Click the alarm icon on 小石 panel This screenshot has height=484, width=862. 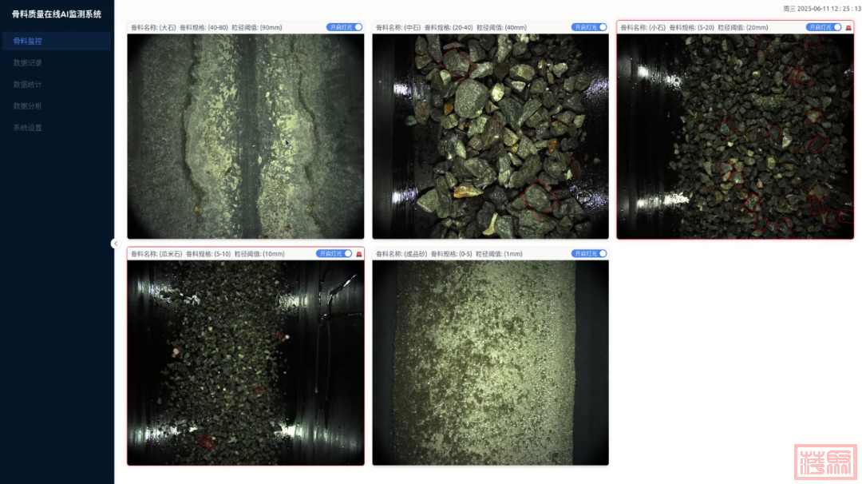[x=848, y=27]
